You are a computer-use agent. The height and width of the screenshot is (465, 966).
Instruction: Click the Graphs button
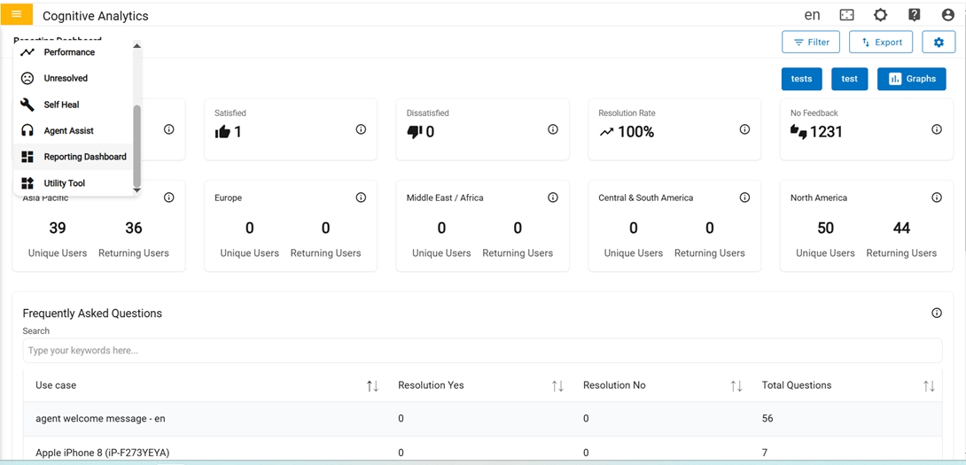pyautogui.click(x=911, y=79)
